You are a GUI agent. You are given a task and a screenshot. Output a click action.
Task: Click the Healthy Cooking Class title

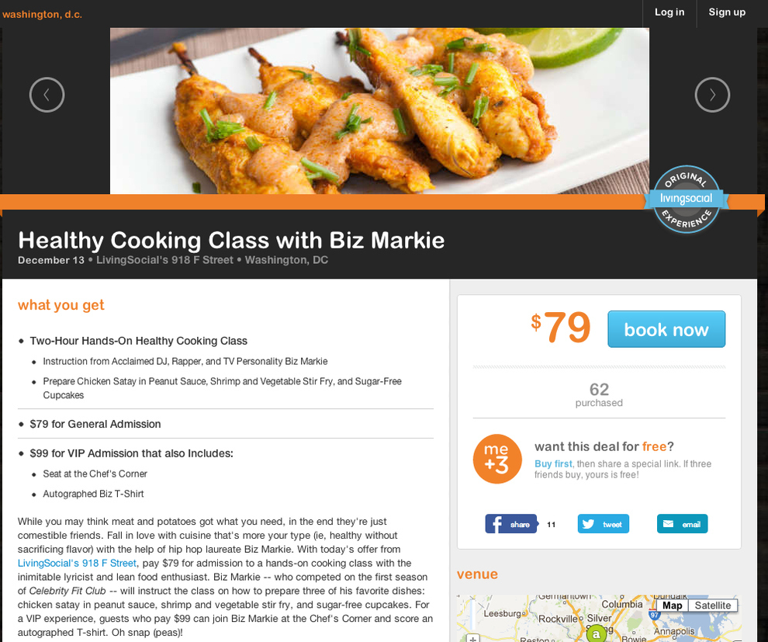(x=231, y=240)
